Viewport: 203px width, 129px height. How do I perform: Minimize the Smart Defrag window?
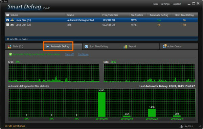tap(189, 4)
